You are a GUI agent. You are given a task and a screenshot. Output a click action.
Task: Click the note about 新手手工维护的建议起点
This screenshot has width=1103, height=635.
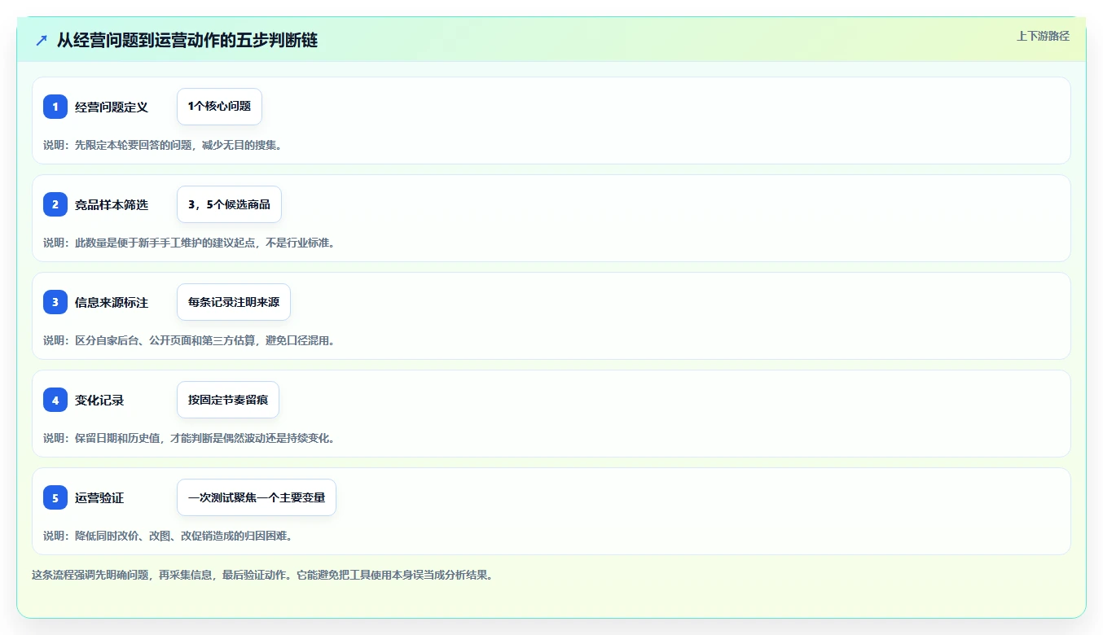pos(189,243)
